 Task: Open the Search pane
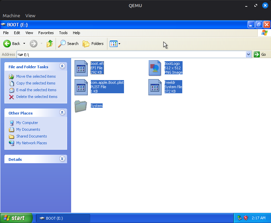tap(68, 44)
